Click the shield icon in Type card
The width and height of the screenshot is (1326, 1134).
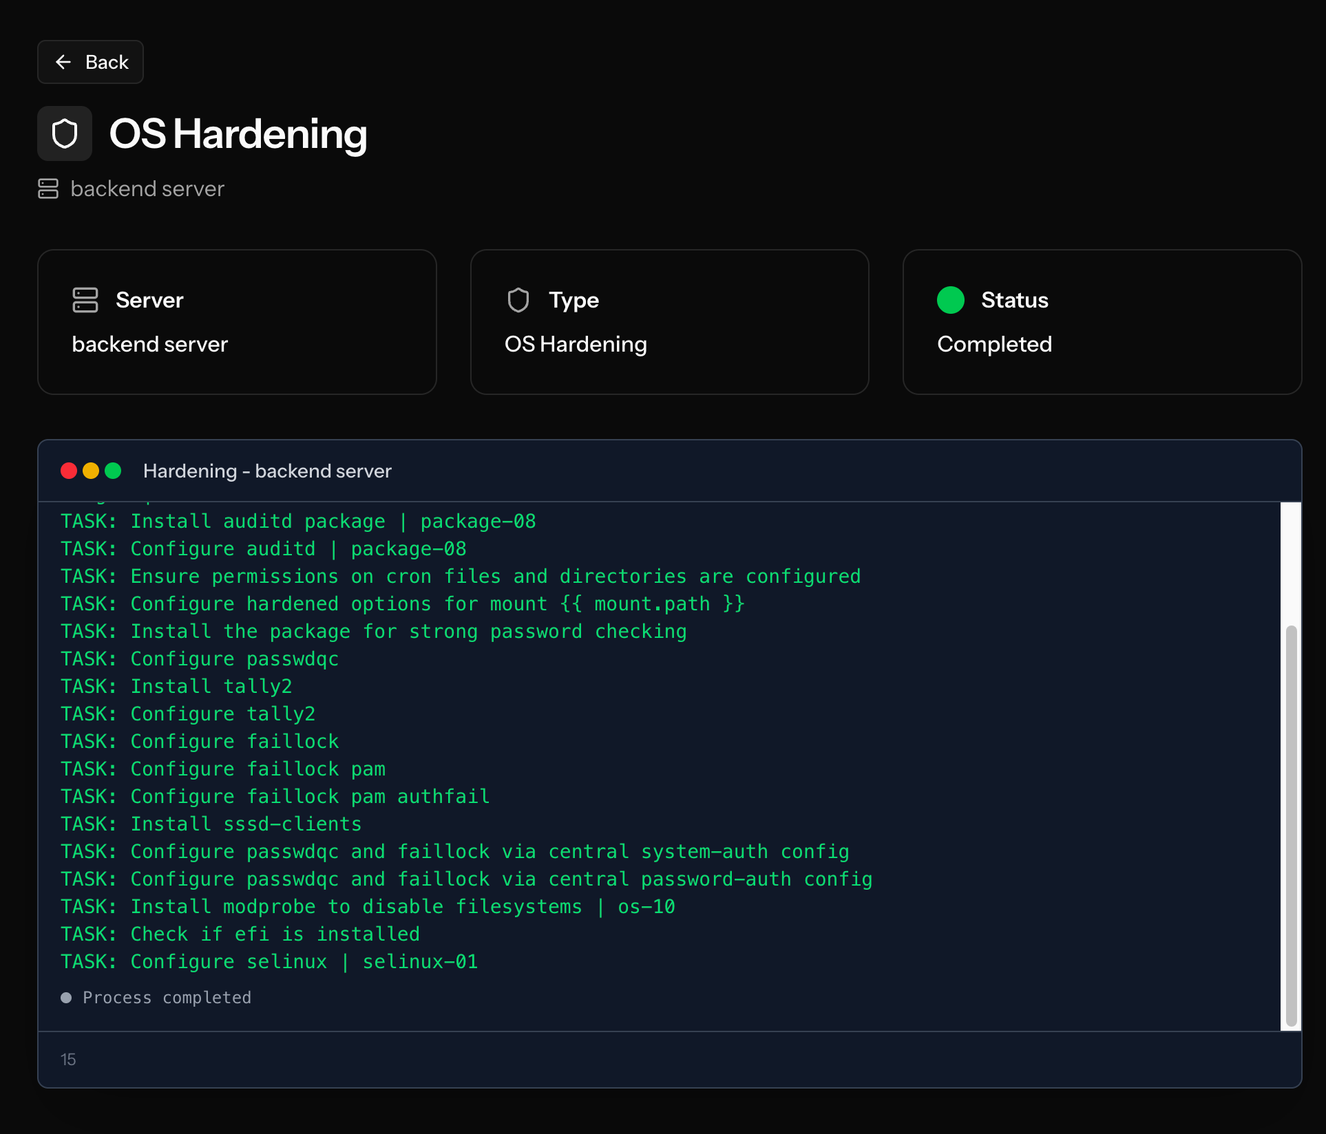[x=518, y=300]
